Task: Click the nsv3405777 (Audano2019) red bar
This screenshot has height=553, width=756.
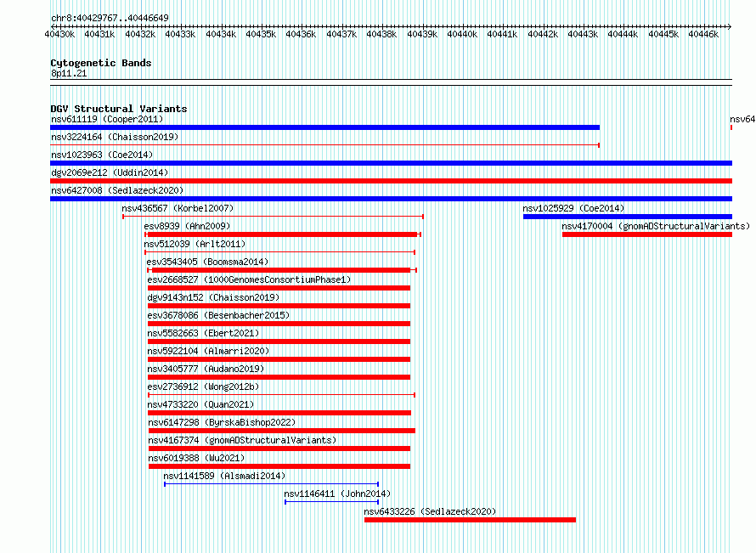Action: (x=279, y=377)
